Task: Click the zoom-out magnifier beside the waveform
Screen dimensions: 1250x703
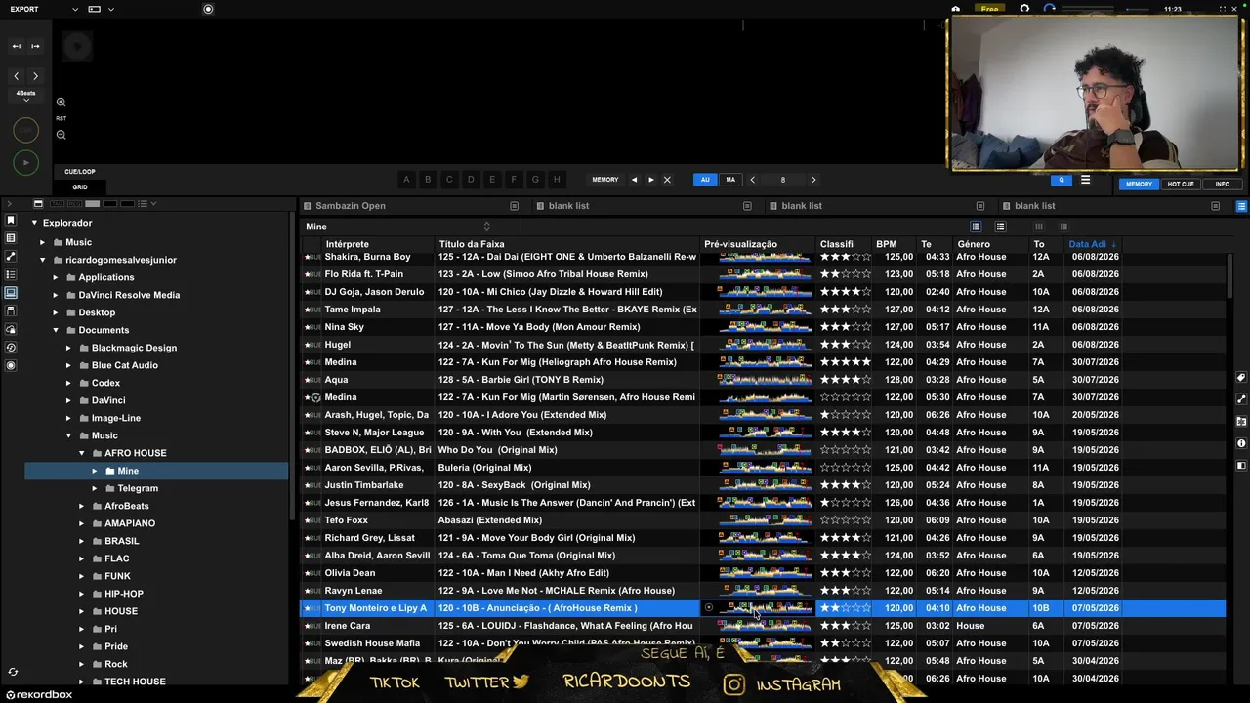Action: click(x=61, y=135)
